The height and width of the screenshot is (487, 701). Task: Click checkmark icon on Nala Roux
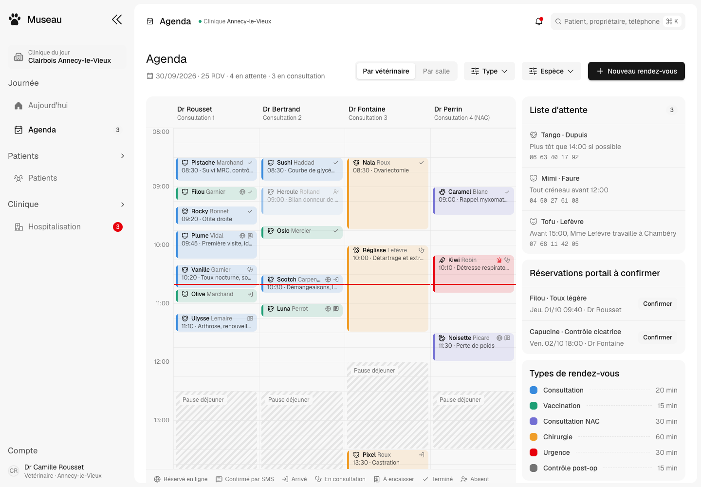[x=422, y=163]
